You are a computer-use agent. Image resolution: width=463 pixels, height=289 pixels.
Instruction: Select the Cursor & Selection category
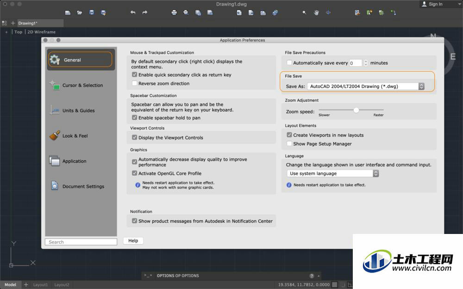[x=80, y=85]
